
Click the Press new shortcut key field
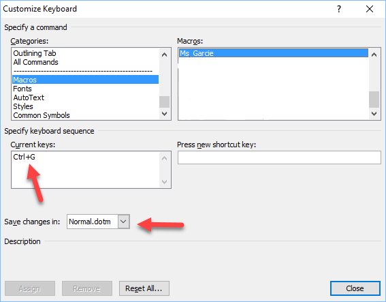[279, 157]
